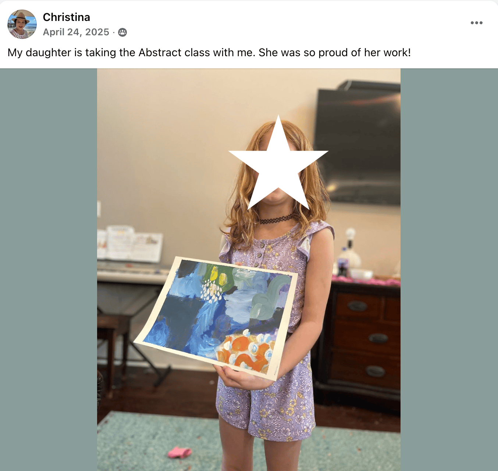This screenshot has width=498, height=471.
Task: Click the Christina author name link
Action: pyautogui.click(x=67, y=17)
